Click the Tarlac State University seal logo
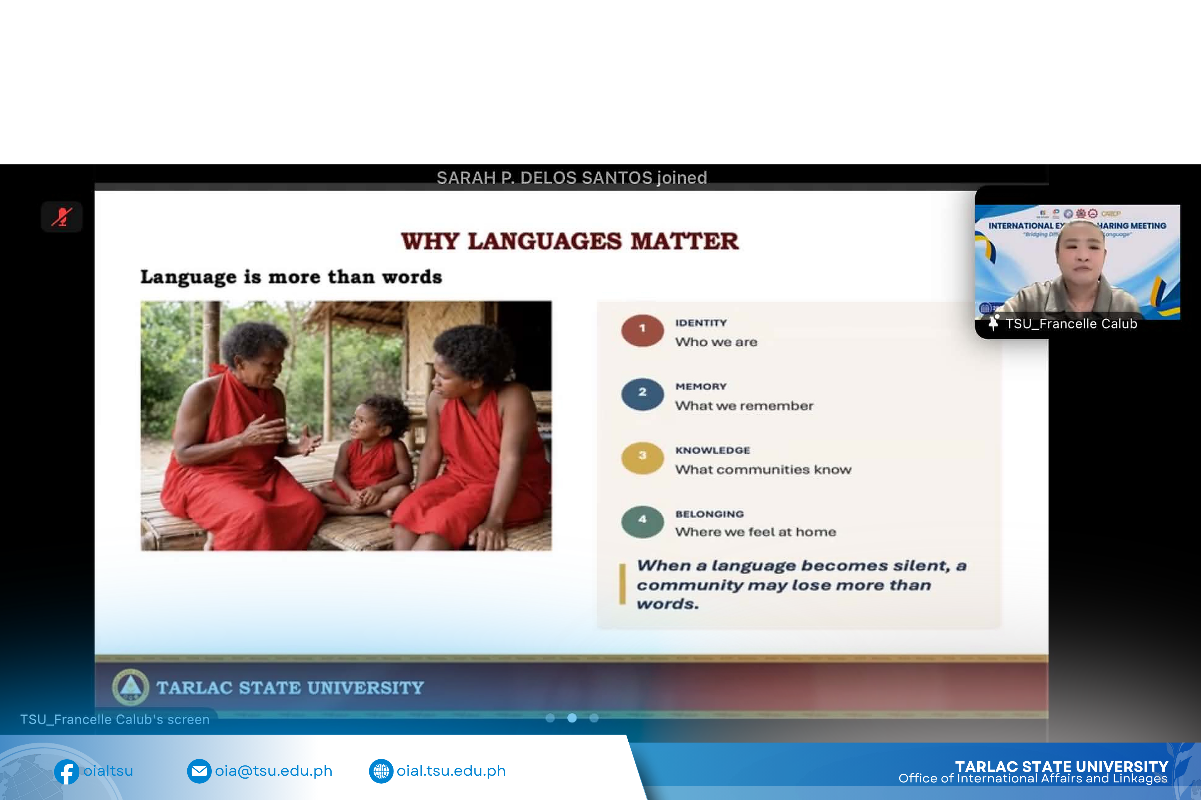The height and width of the screenshot is (800, 1201). point(131,687)
